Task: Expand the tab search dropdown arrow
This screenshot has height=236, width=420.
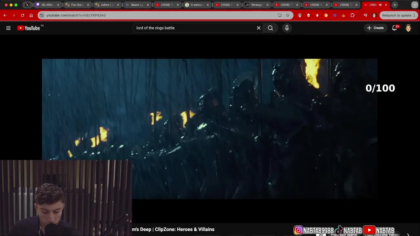Action: click(x=415, y=5)
